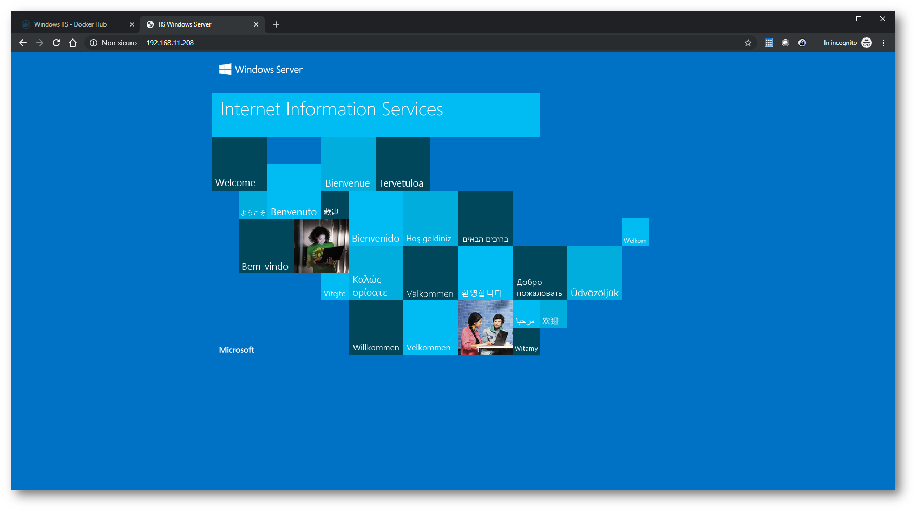Click the Bienvenido tile
The height and width of the screenshot is (512, 917).
coord(376,218)
